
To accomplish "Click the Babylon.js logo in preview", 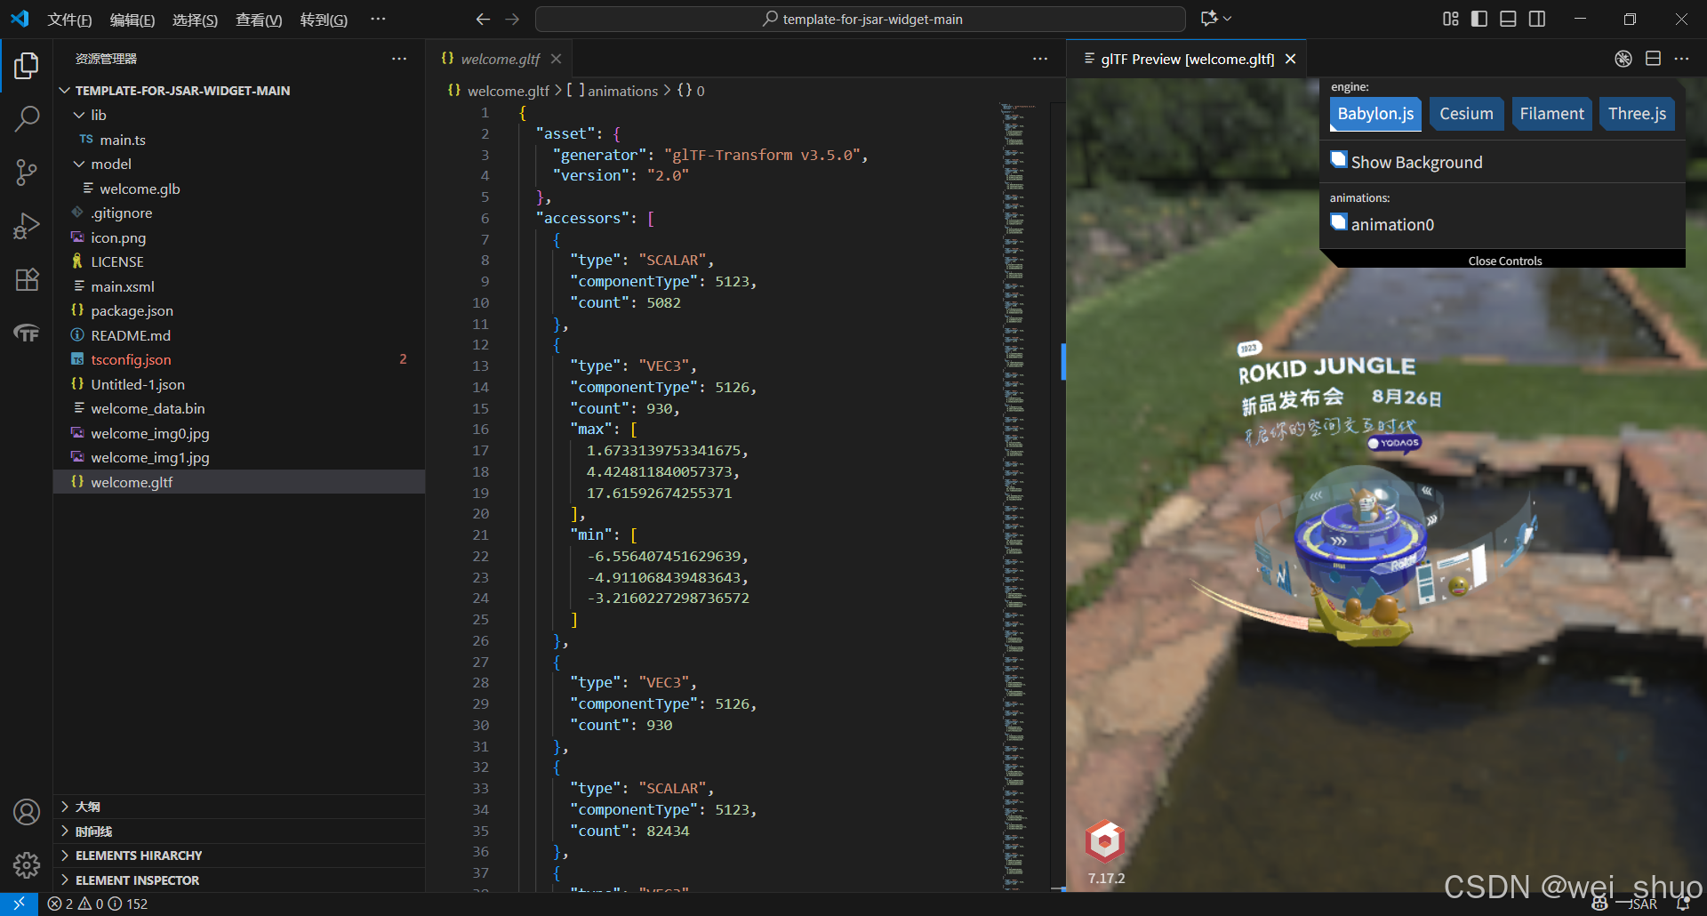I will 1105,841.
